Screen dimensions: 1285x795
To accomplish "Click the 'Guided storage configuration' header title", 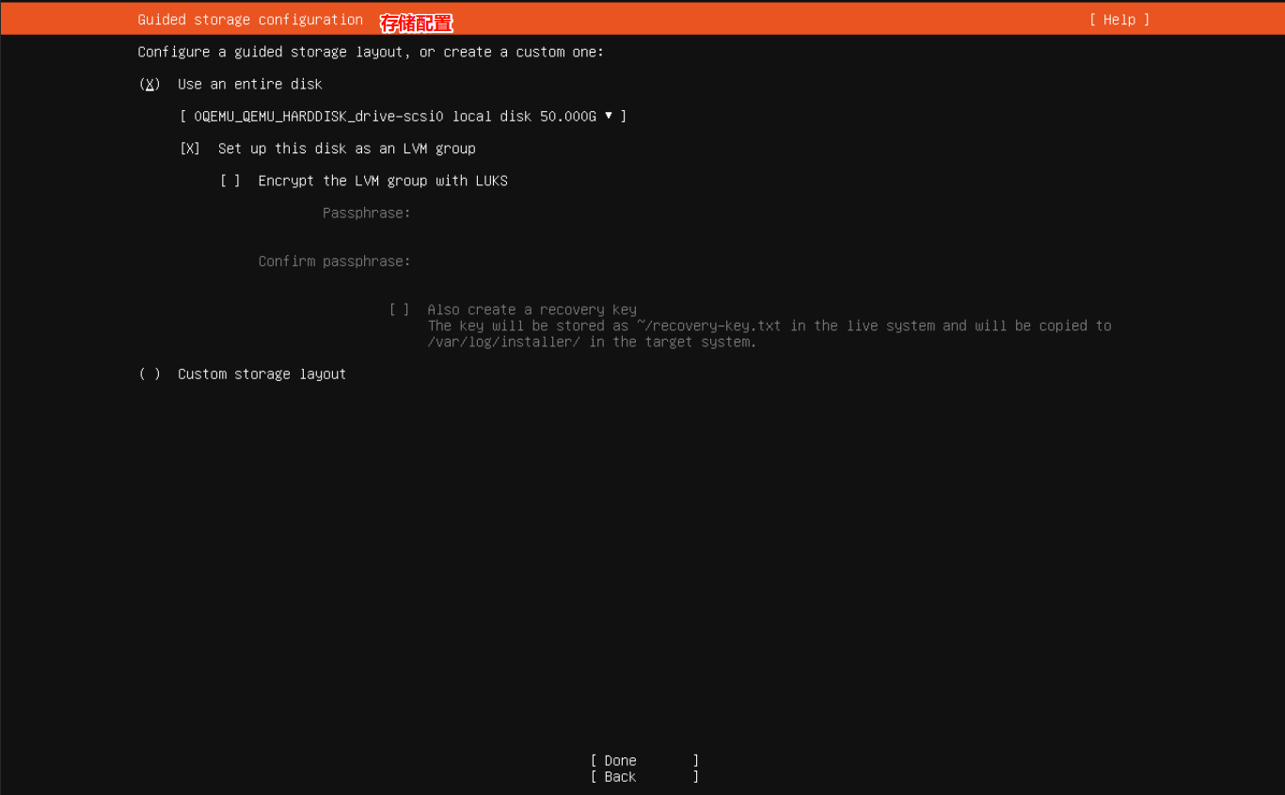I will (x=250, y=20).
